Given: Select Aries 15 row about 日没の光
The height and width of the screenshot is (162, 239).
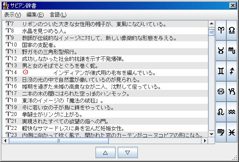Looking at the screenshot, I should tap(107, 79).
